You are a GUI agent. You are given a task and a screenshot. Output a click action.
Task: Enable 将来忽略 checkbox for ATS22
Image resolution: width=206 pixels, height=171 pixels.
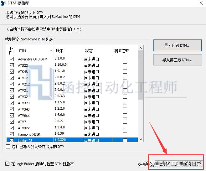pyautogui.click(x=125, y=65)
